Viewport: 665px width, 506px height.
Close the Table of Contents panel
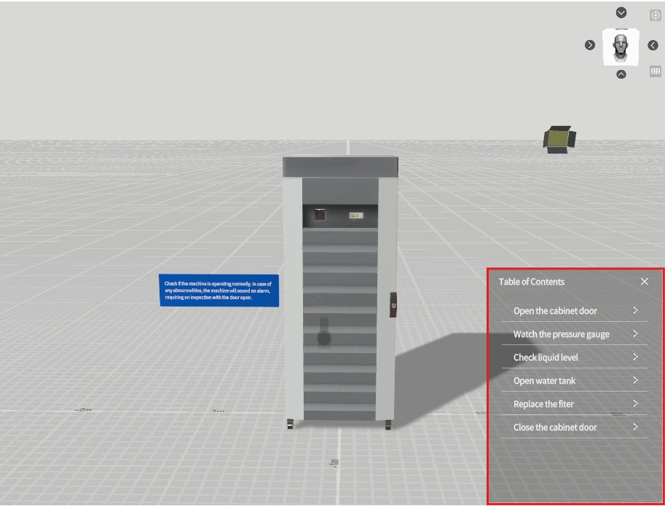(644, 282)
